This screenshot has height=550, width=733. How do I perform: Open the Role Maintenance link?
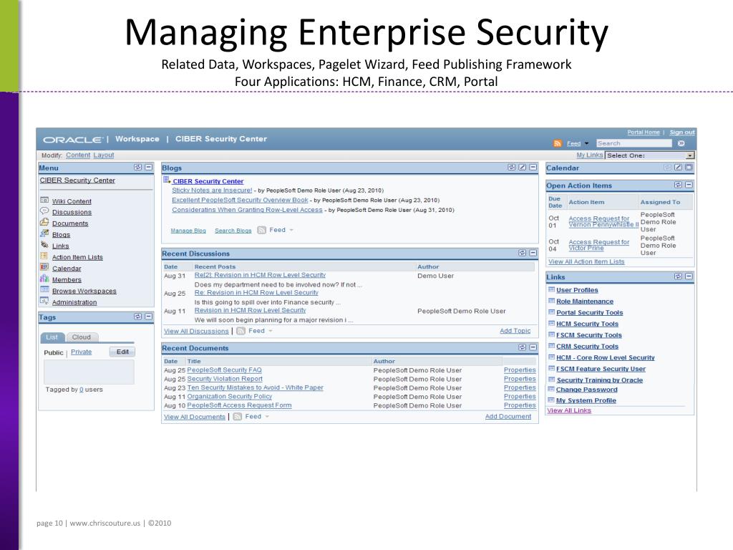(x=585, y=301)
